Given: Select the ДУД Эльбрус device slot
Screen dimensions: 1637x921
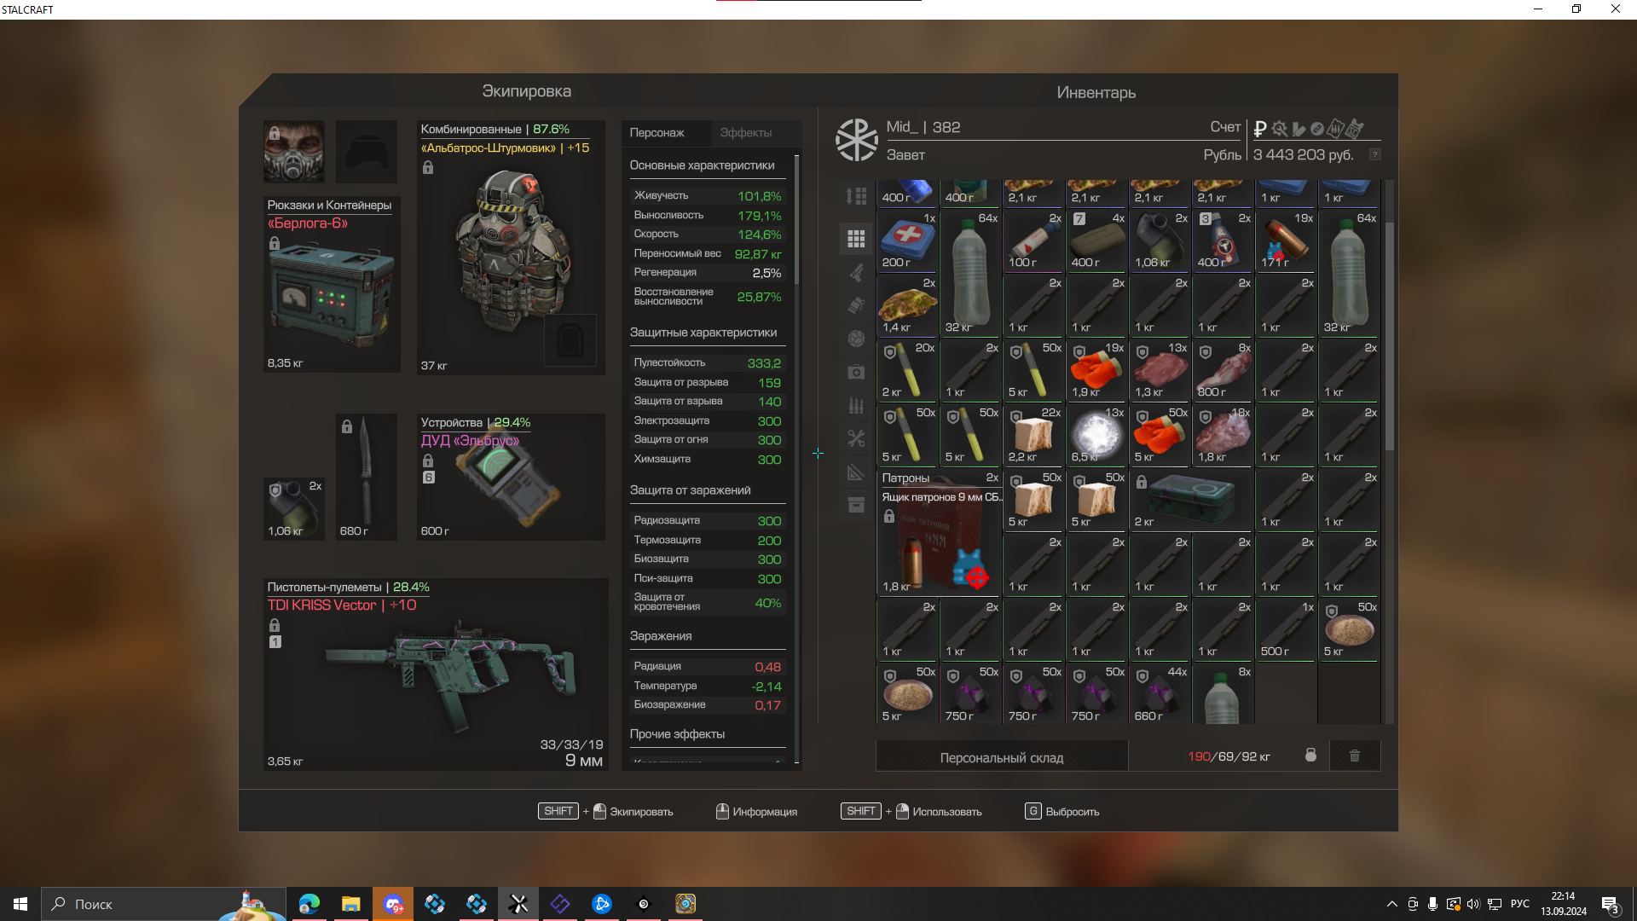Looking at the screenshot, I should click(511, 477).
